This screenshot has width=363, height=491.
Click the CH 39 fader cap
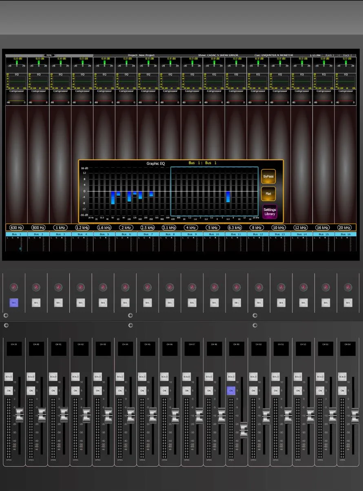(20, 415)
